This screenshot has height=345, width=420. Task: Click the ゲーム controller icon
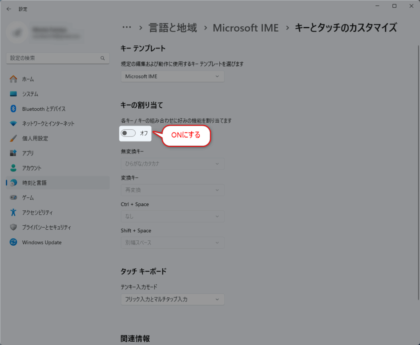tap(13, 198)
